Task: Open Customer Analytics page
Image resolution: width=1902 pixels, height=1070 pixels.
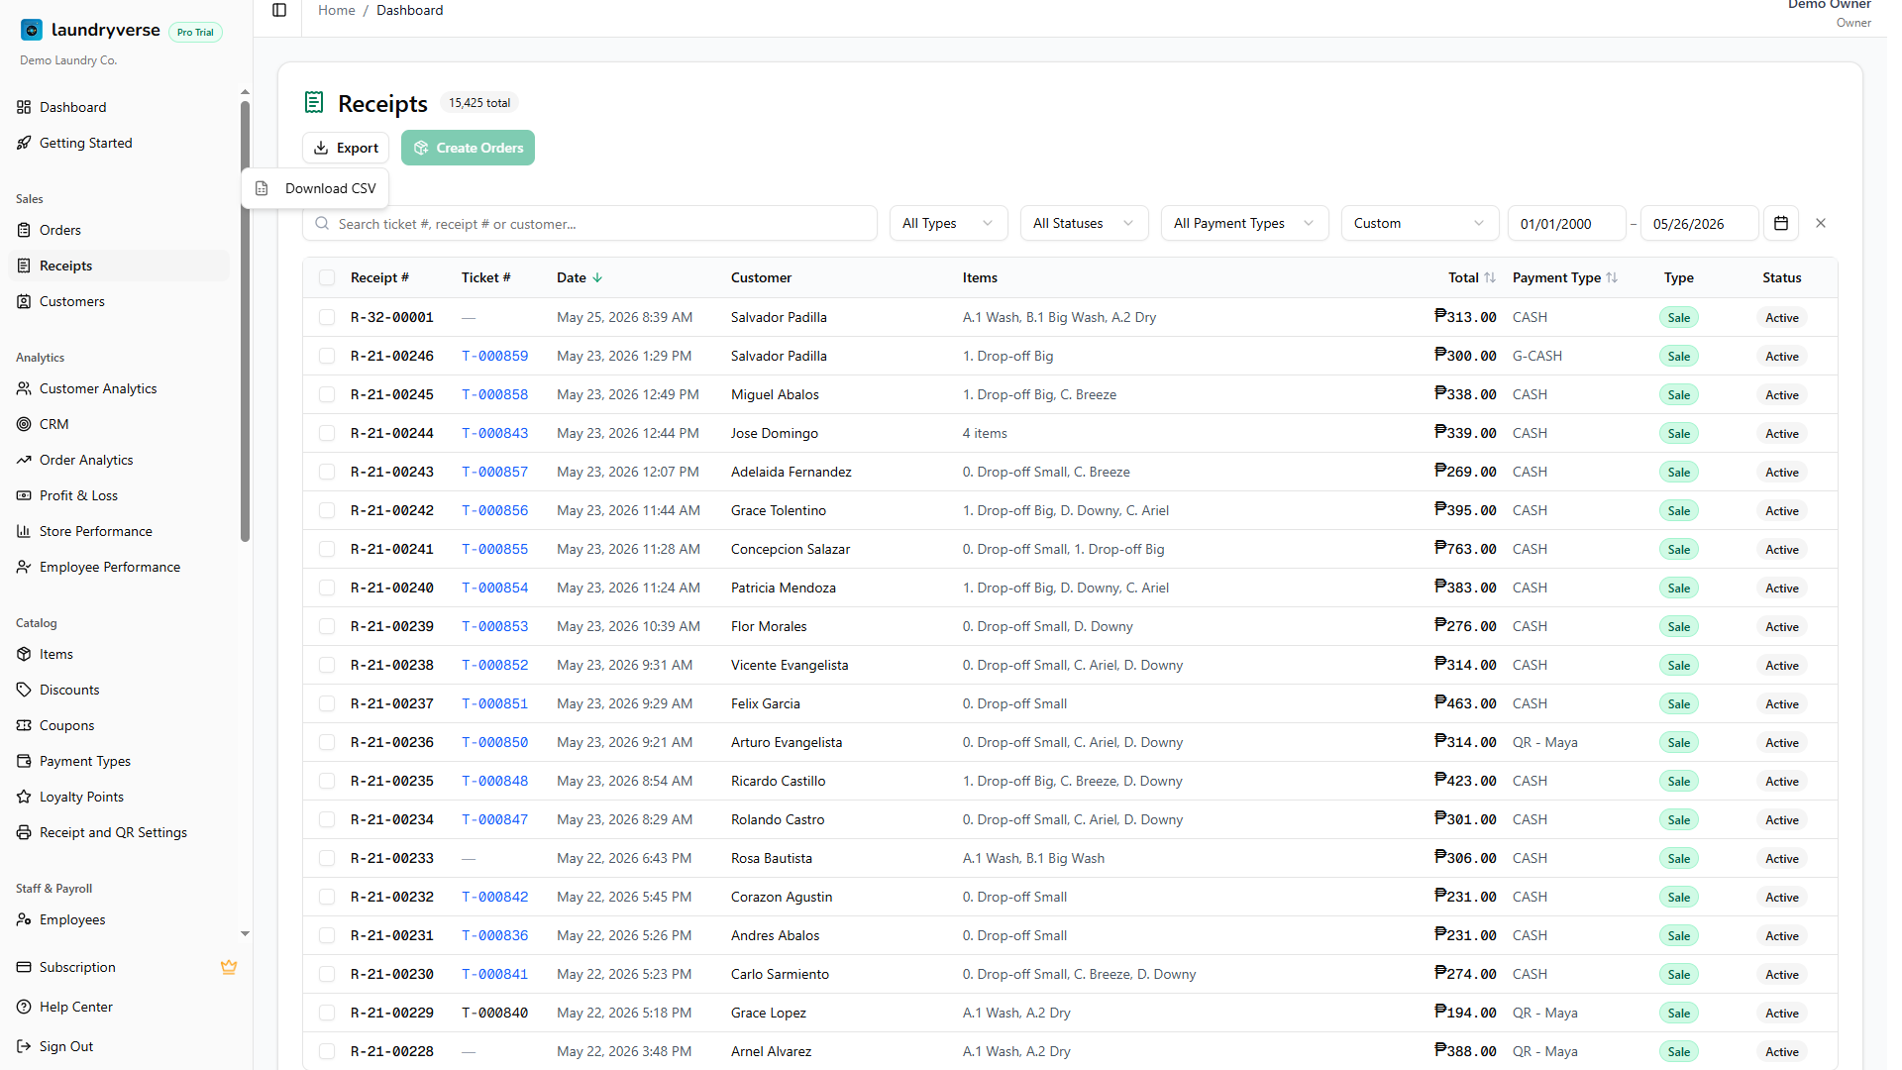Action: (119, 388)
